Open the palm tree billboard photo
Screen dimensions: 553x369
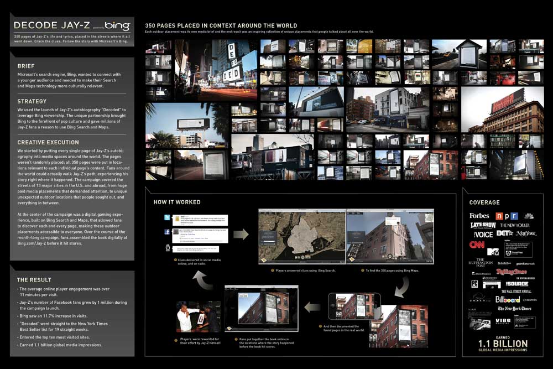click(x=187, y=125)
